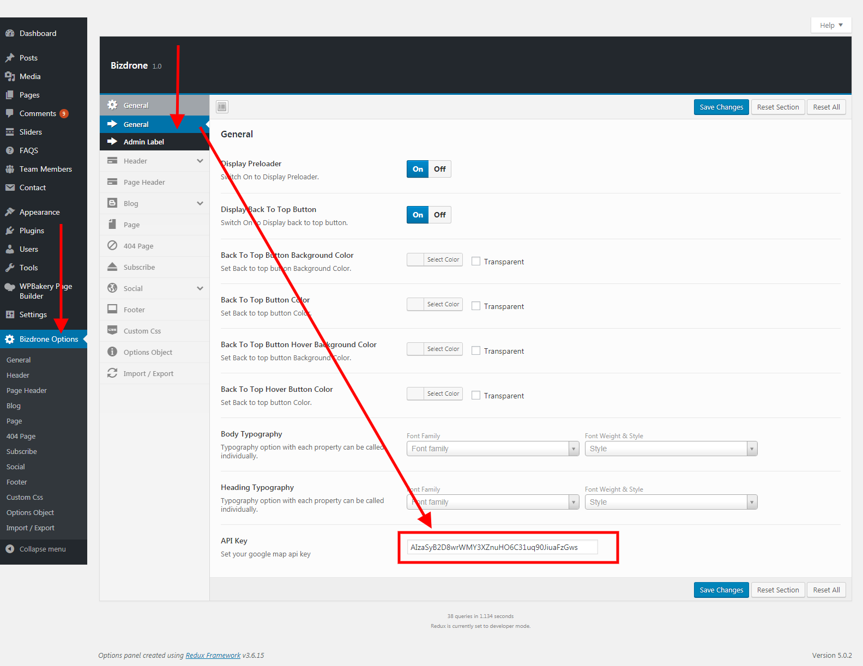
Task: Open Dashboard via its gauge icon
Action: [x=10, y=33]
